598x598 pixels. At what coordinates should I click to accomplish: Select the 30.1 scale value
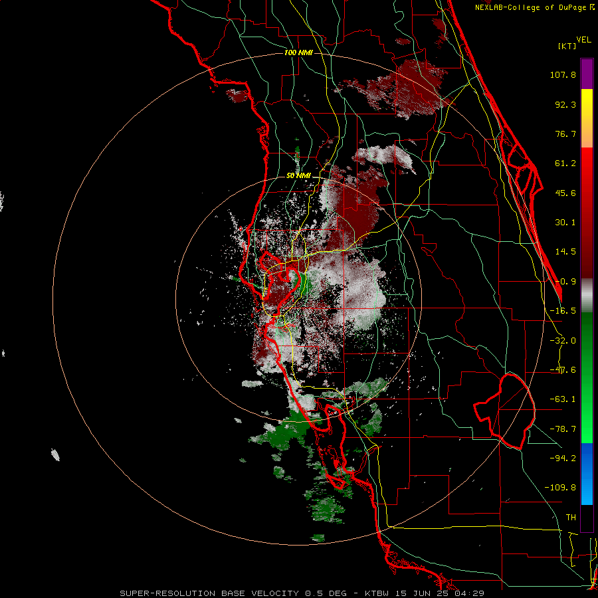pos(565,223)
